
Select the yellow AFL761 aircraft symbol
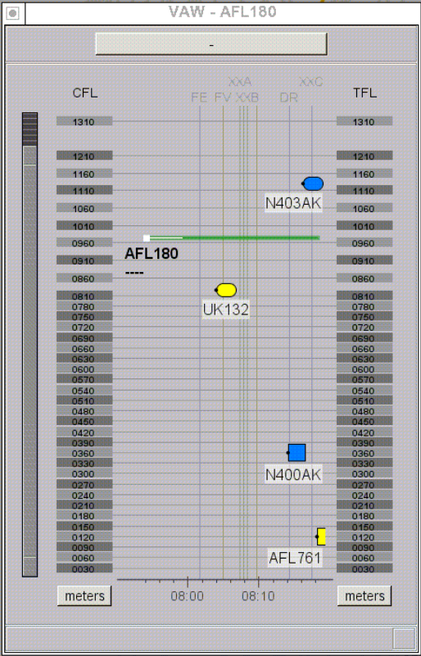pyautogui.click(x=320, y=536)
